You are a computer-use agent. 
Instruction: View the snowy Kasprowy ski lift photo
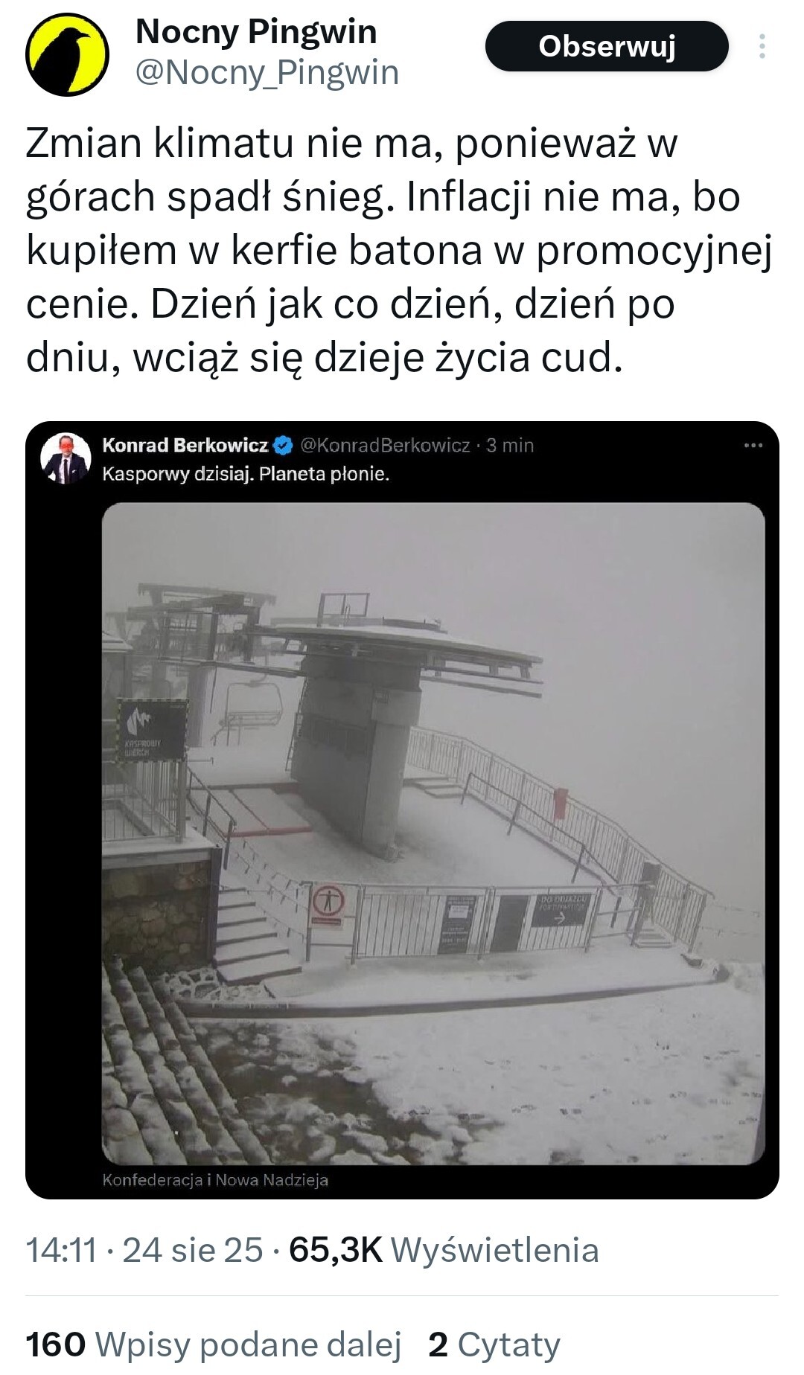point(433,834)
